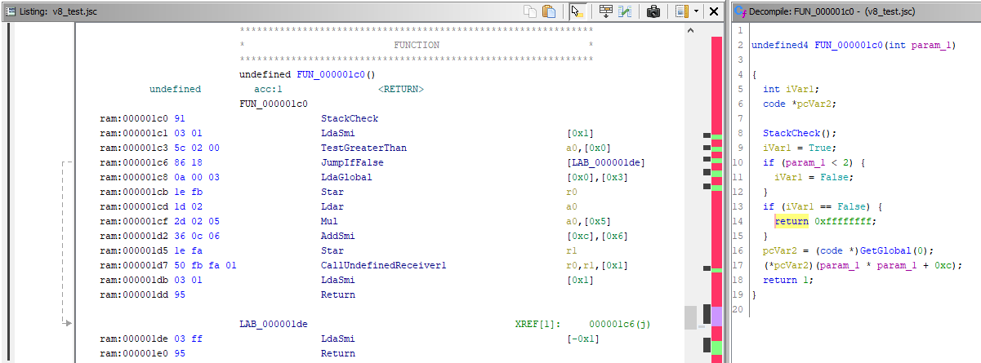Click the Listing window icon in title bar
The image size is (981, 363).
tap(10, 11)
